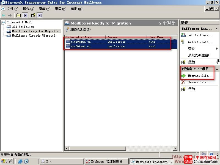The width and height of the screenshot is (220, 165).
Task: Click the lower 帮助 help icon under selected items
Action: coord(183,89)
